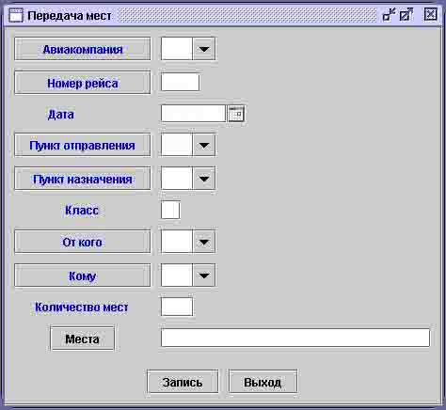Click the Места button

pos(82,339)
